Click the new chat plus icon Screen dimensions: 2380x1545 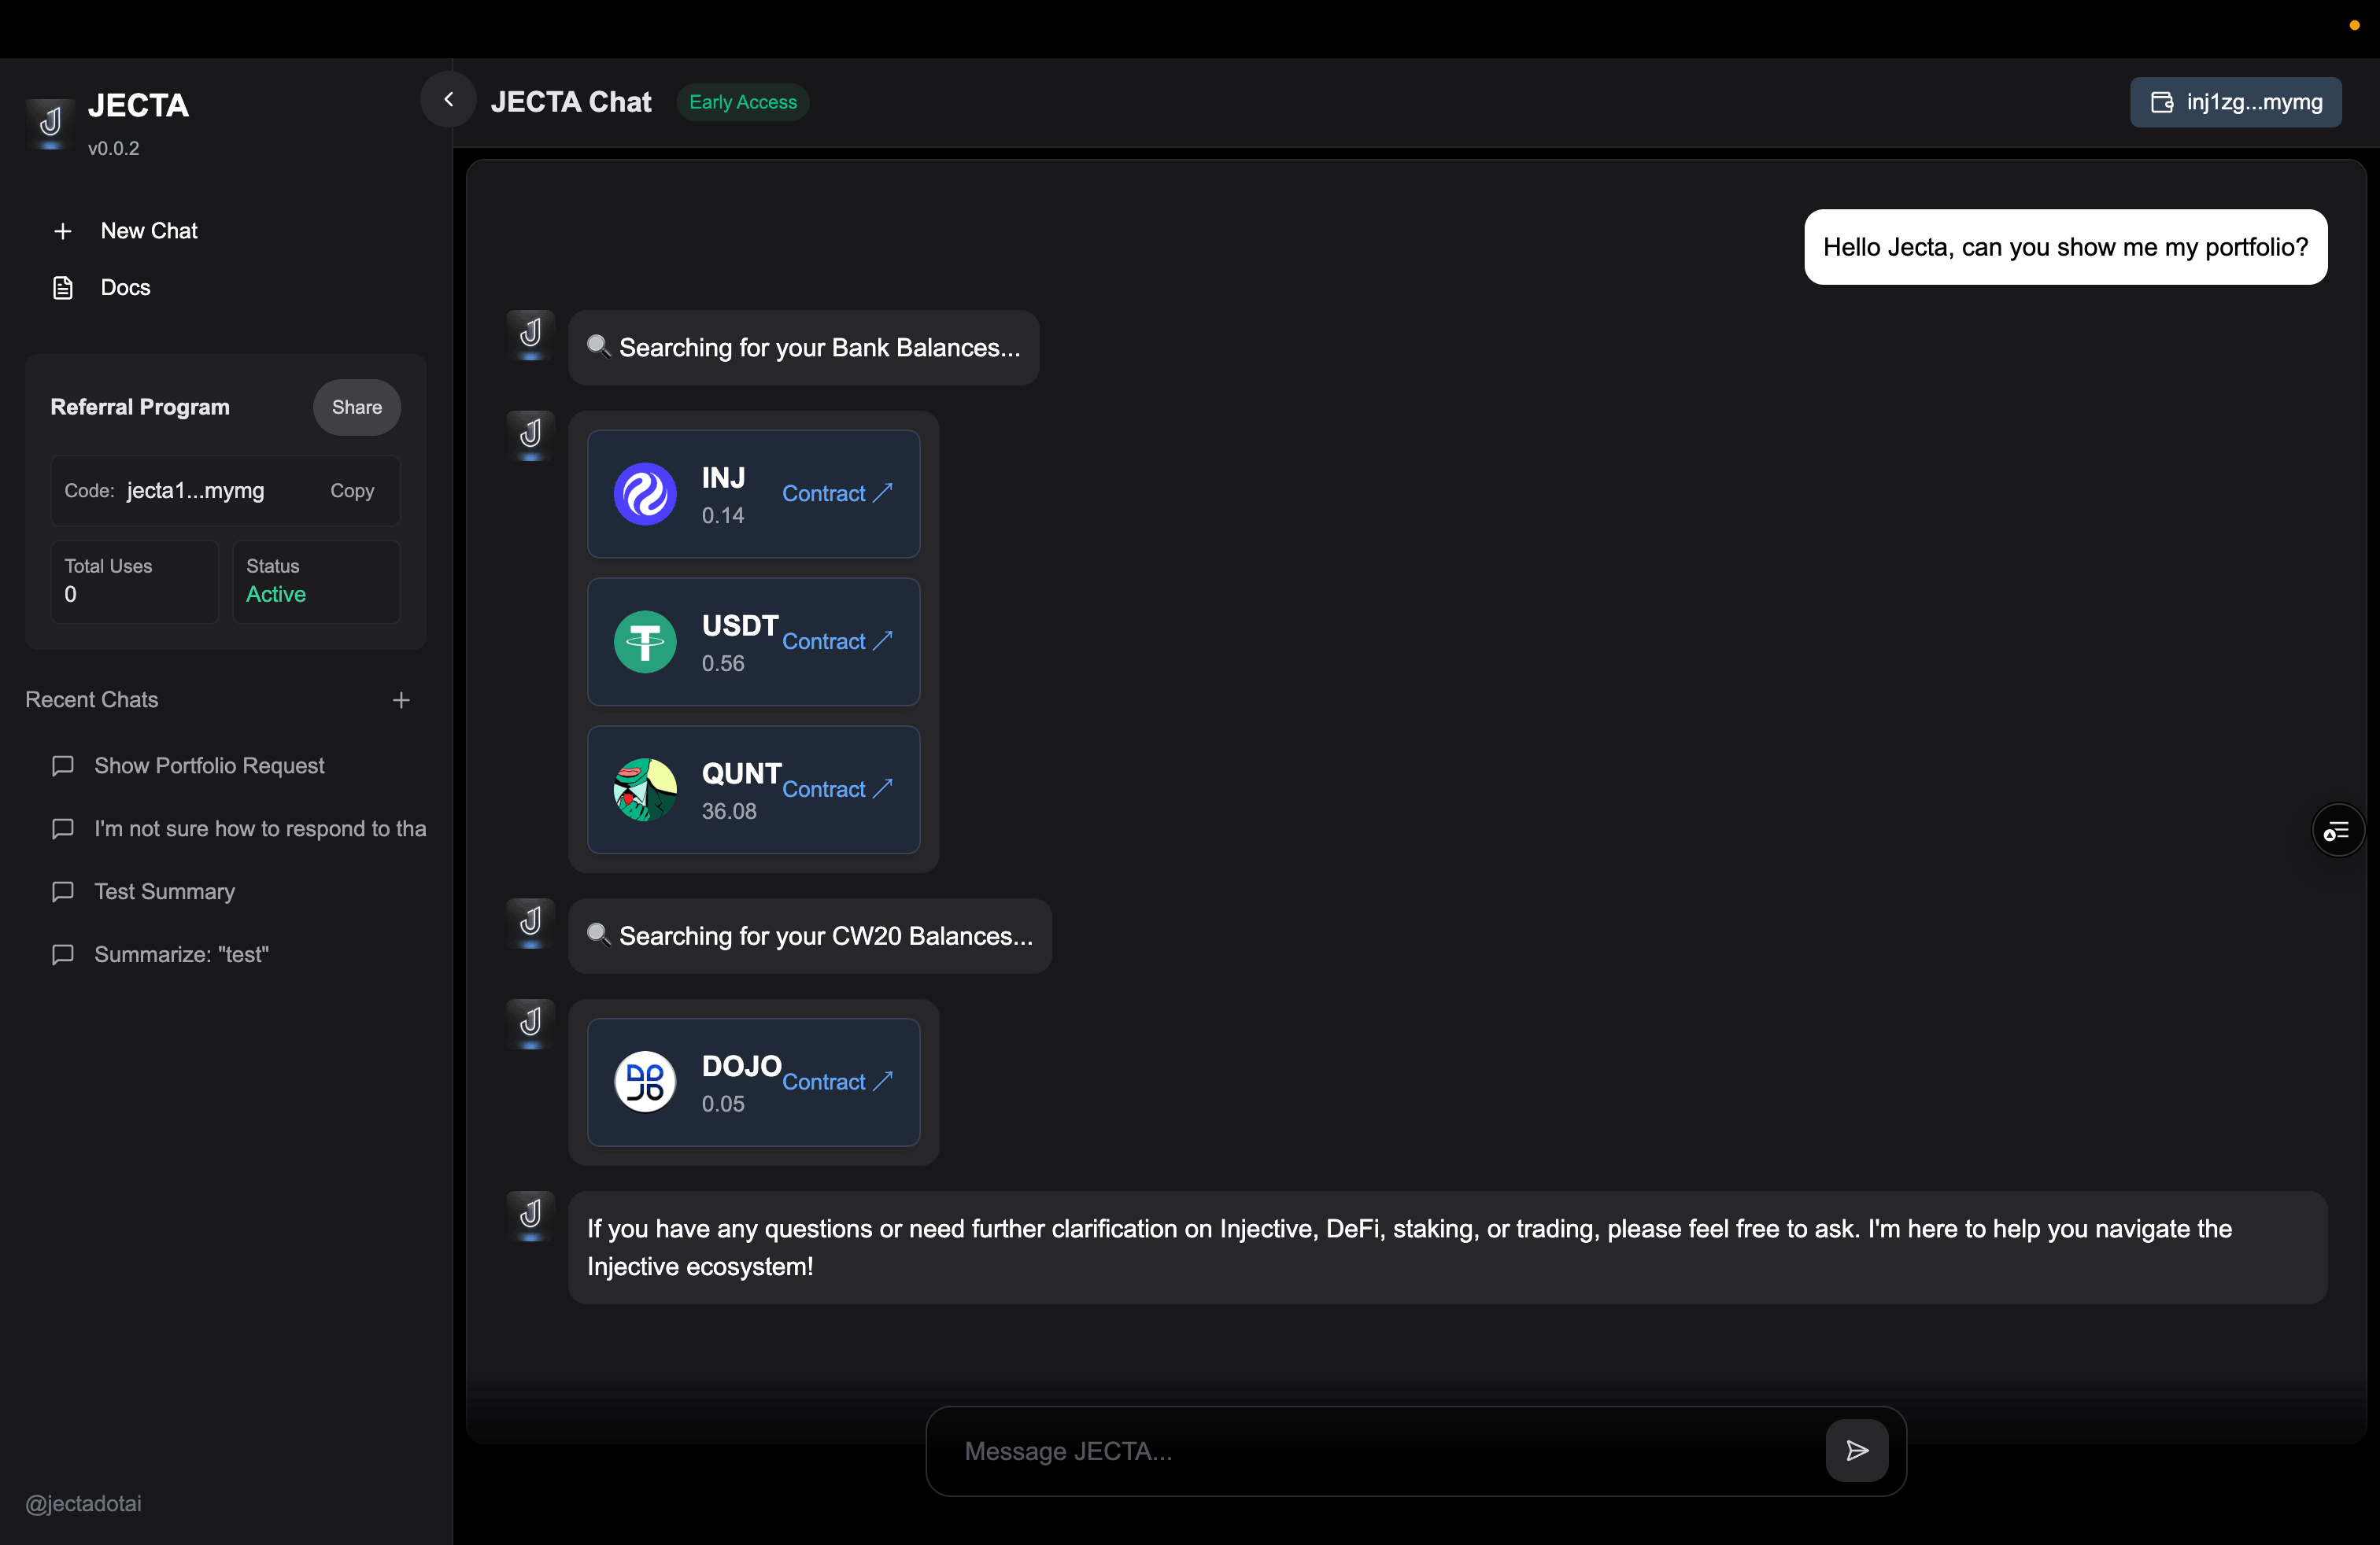pyautogui.click(x=61, y=229)
